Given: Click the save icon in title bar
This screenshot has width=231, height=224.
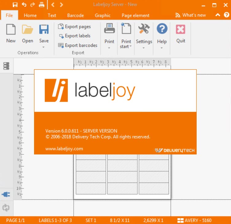Looking at the screenshot, I should click(x=15, y=5).
